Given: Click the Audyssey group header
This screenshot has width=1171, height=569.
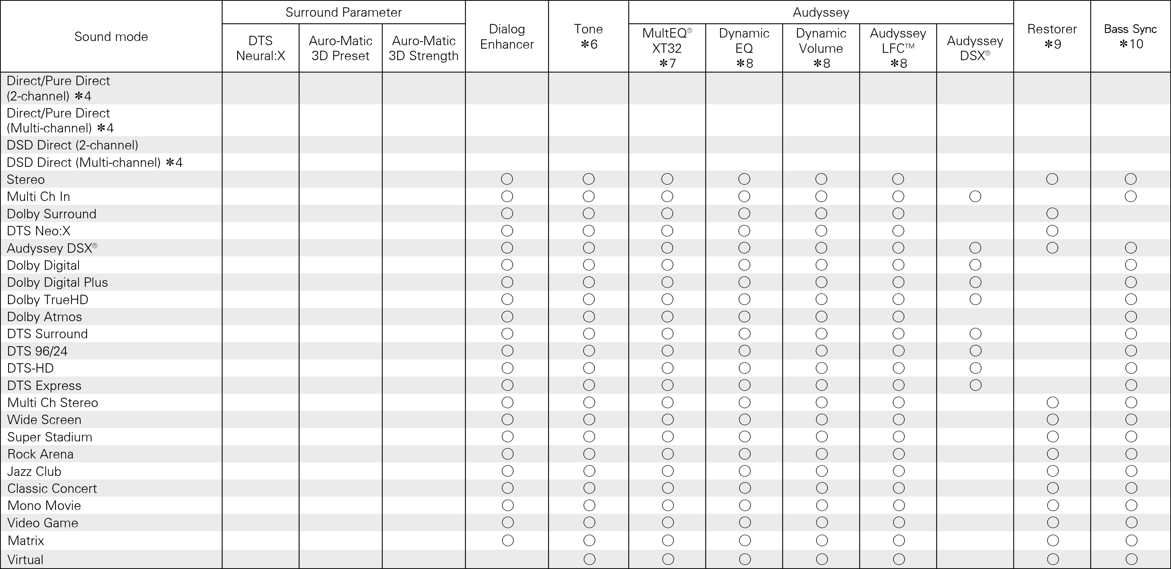Looking at the screenshot, I should (x=821, y=12).
